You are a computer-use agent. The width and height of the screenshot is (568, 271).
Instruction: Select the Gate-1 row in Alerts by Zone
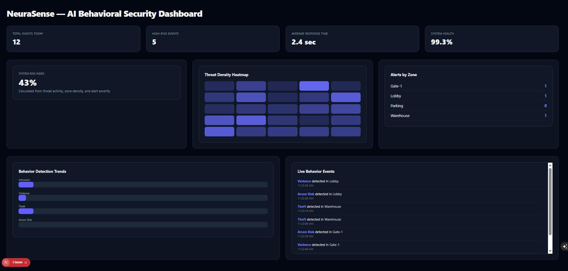(x=469, y=86)
